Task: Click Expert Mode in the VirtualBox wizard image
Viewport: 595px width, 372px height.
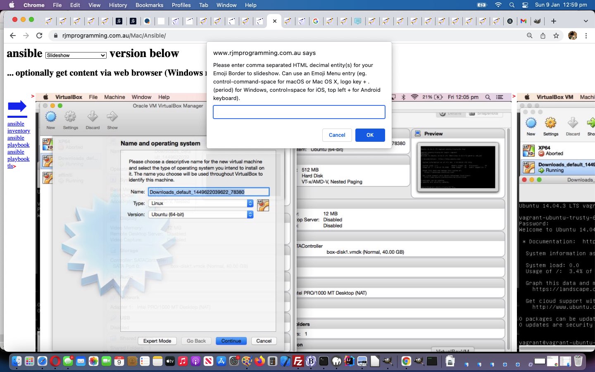Action: tap(157, 341)
